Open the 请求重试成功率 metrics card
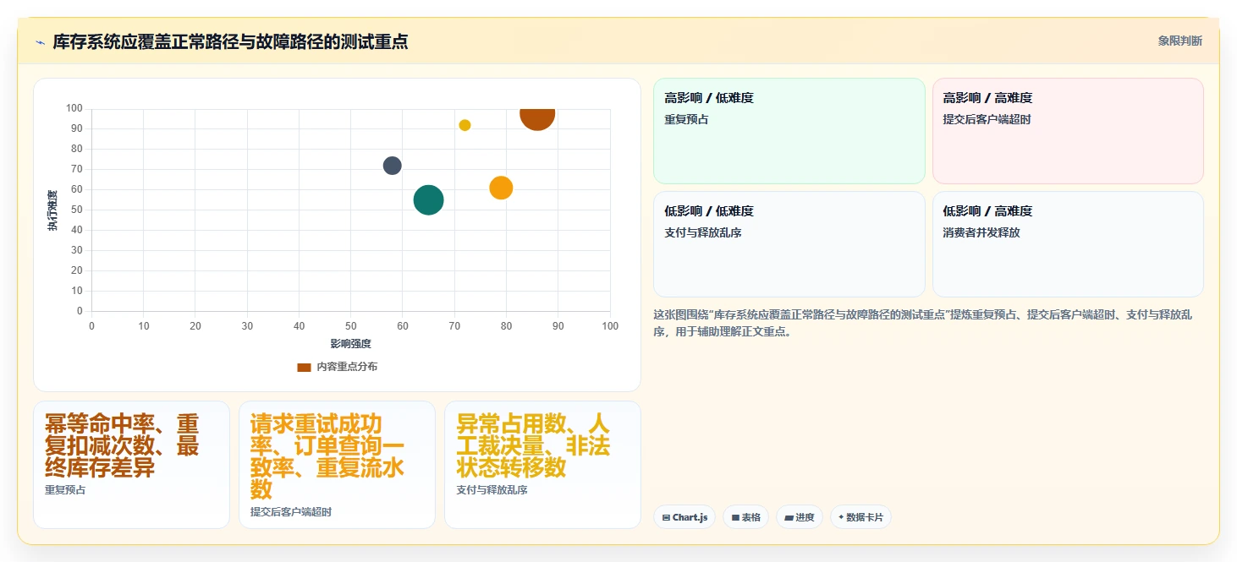Viewport: 1237px width, 562px height. 337,465
